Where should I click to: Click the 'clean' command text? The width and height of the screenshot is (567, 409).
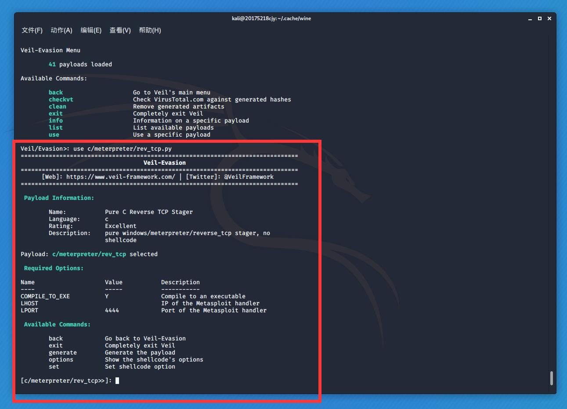pos(58,106)
